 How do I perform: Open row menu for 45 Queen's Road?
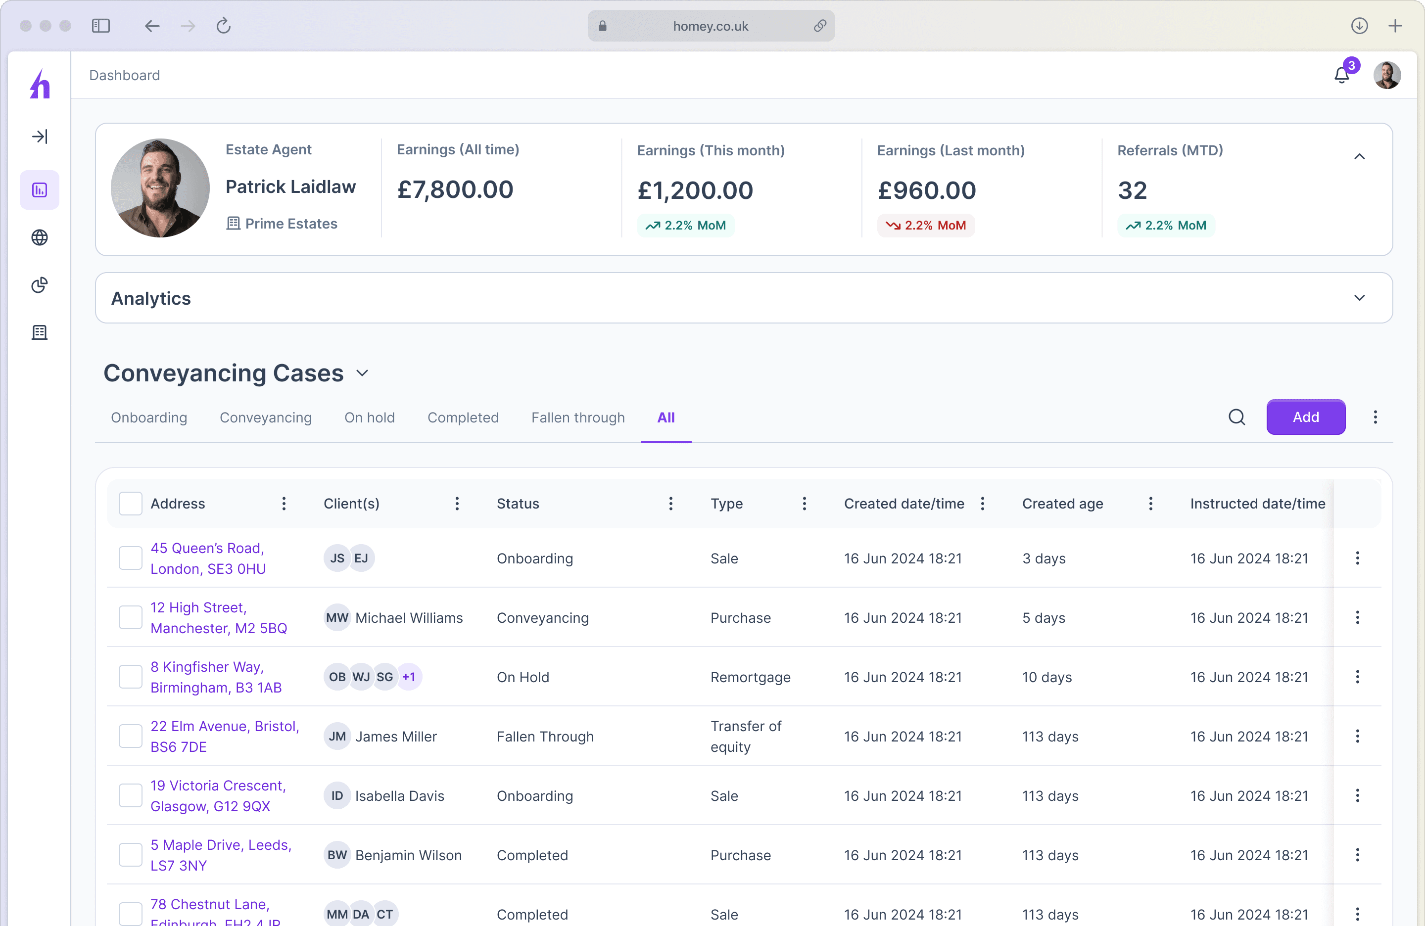pyautogui.click(x=1357, y=558)
